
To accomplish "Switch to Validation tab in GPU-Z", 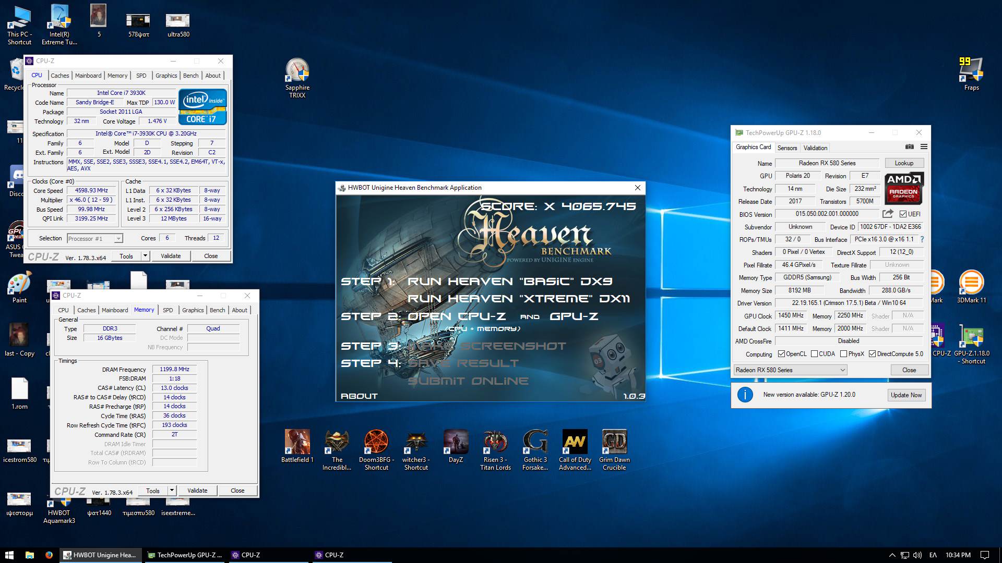I will click(x=815, y=148).
